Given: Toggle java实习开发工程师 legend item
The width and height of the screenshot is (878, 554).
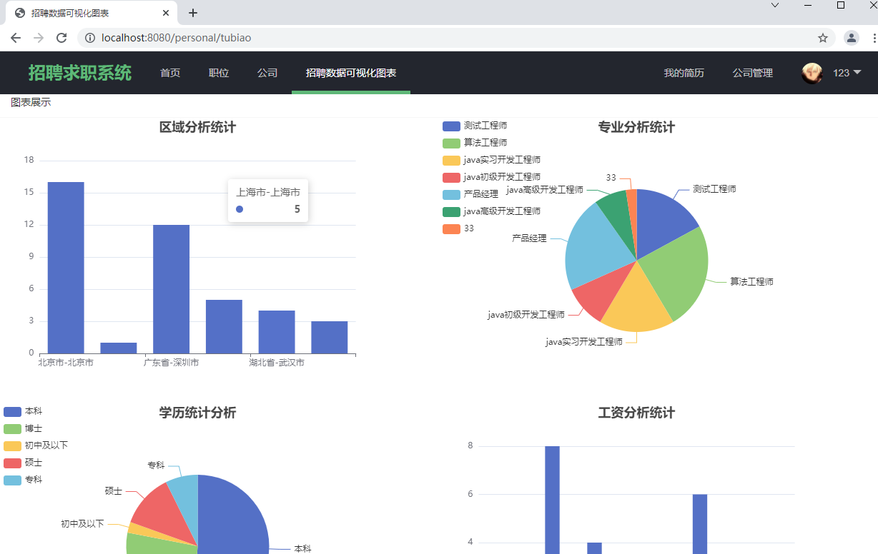Looking at the screenshot, I should tap(491, 160).
